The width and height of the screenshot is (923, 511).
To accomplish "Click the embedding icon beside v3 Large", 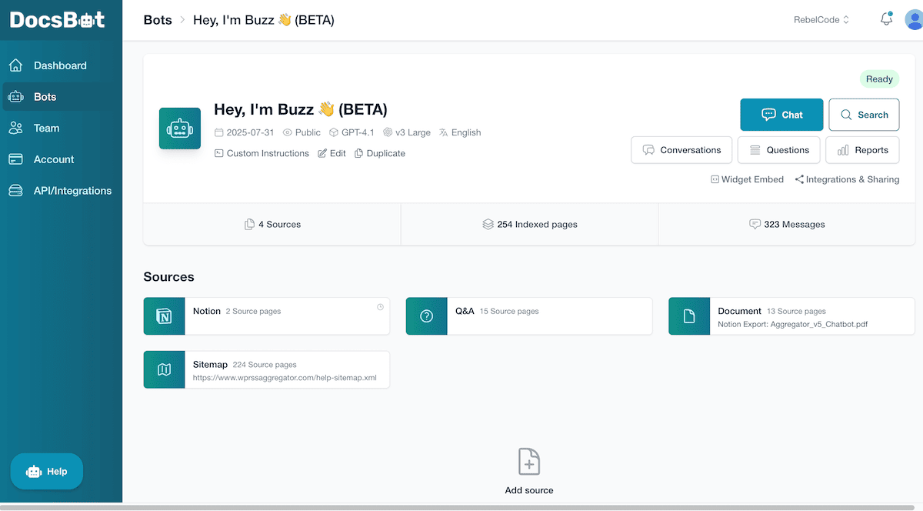I will tap(388, 132).
